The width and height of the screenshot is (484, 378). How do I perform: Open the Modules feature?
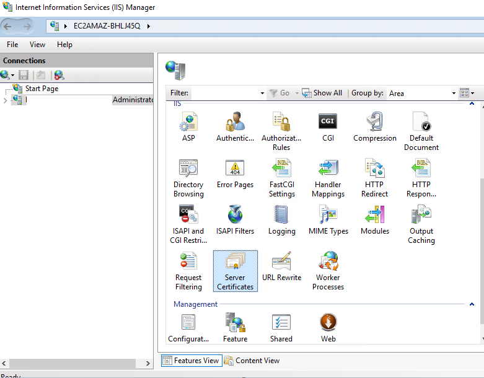(x=375, y=221)
